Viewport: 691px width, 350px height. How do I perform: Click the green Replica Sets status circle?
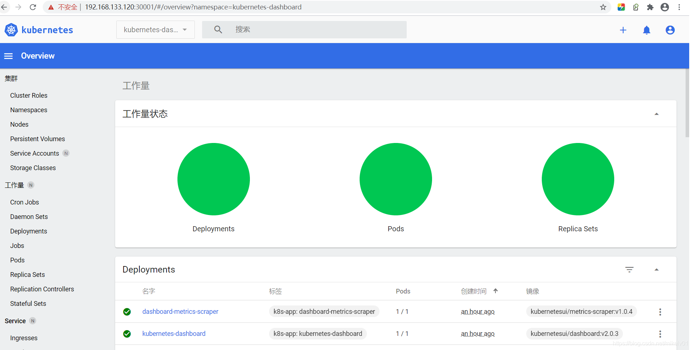(578, 179)
